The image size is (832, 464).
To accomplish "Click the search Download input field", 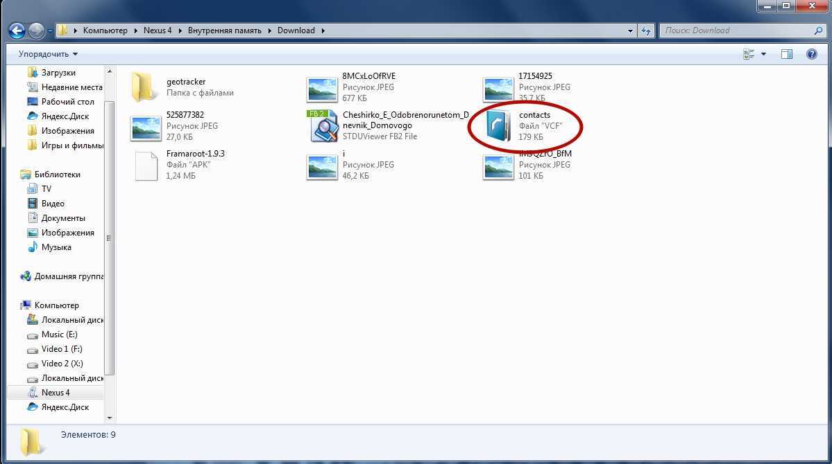I will click(736, 30).
